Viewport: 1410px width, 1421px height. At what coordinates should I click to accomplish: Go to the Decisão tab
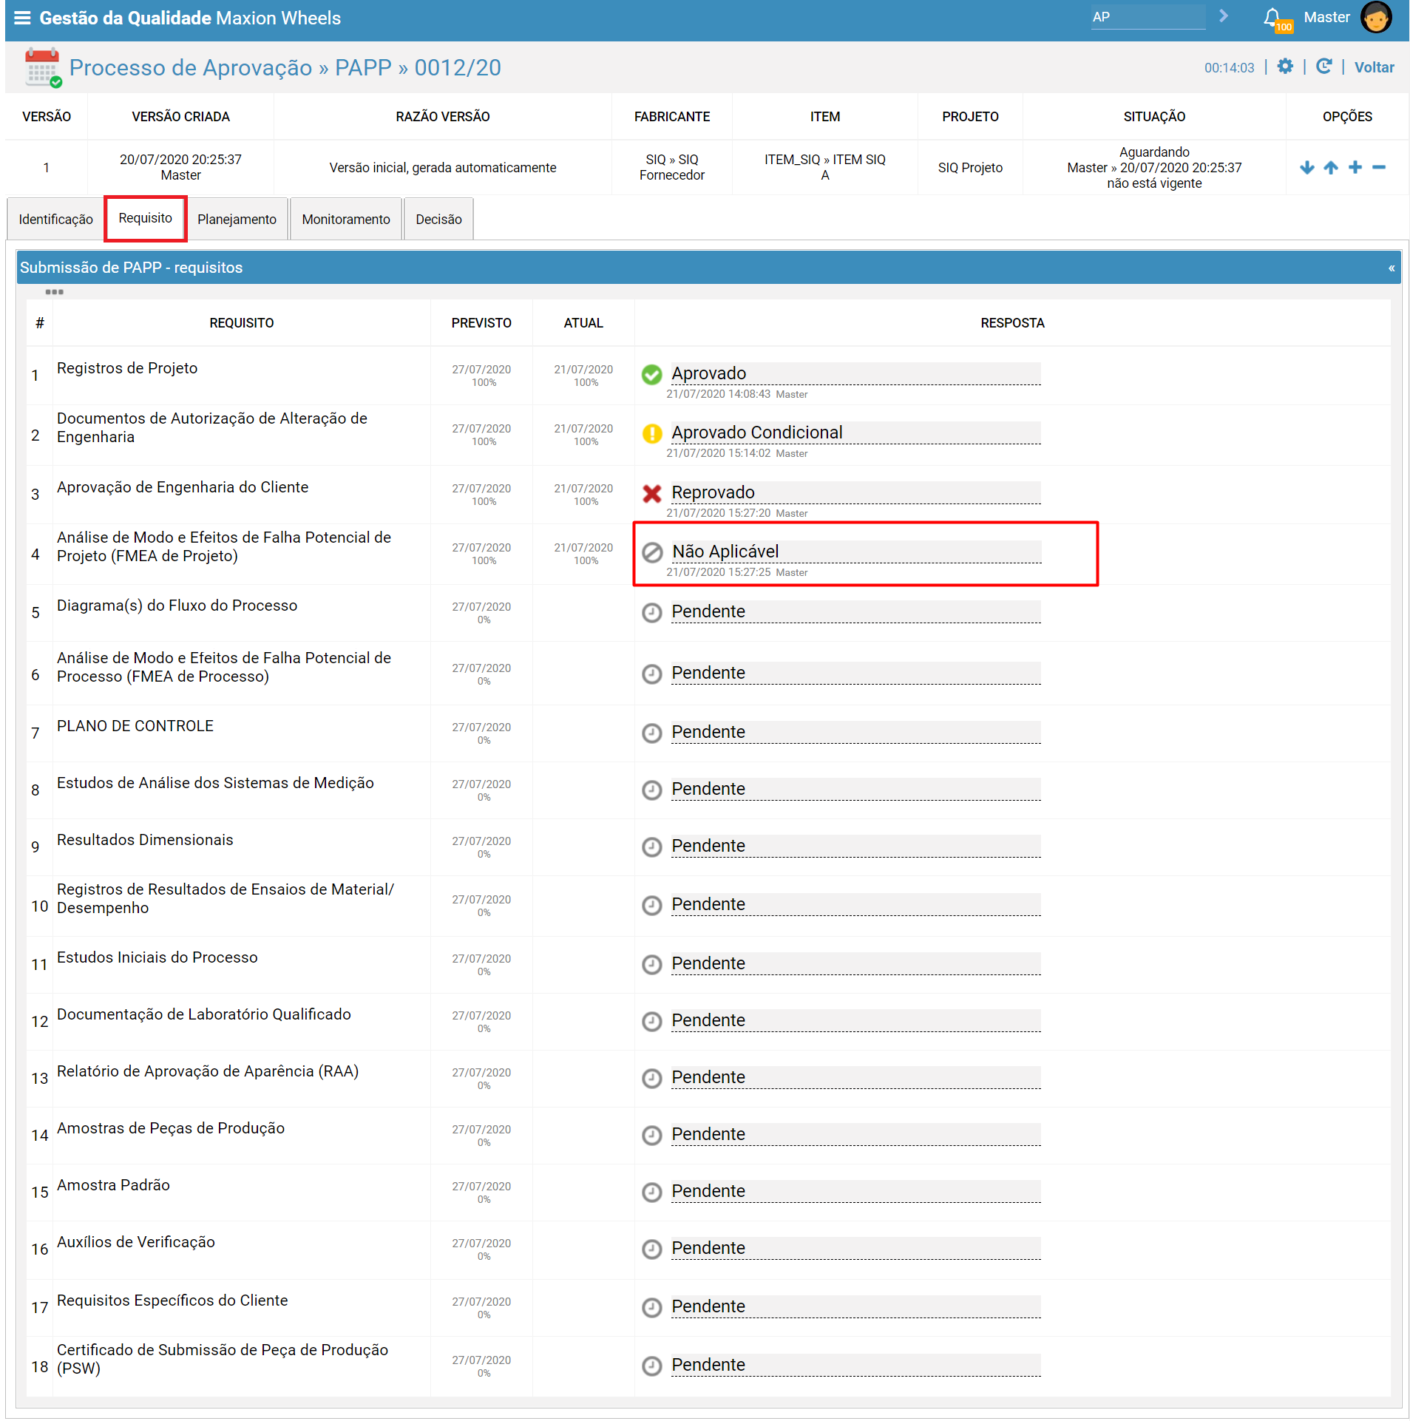pyautogui.click(x=438, y=220)
